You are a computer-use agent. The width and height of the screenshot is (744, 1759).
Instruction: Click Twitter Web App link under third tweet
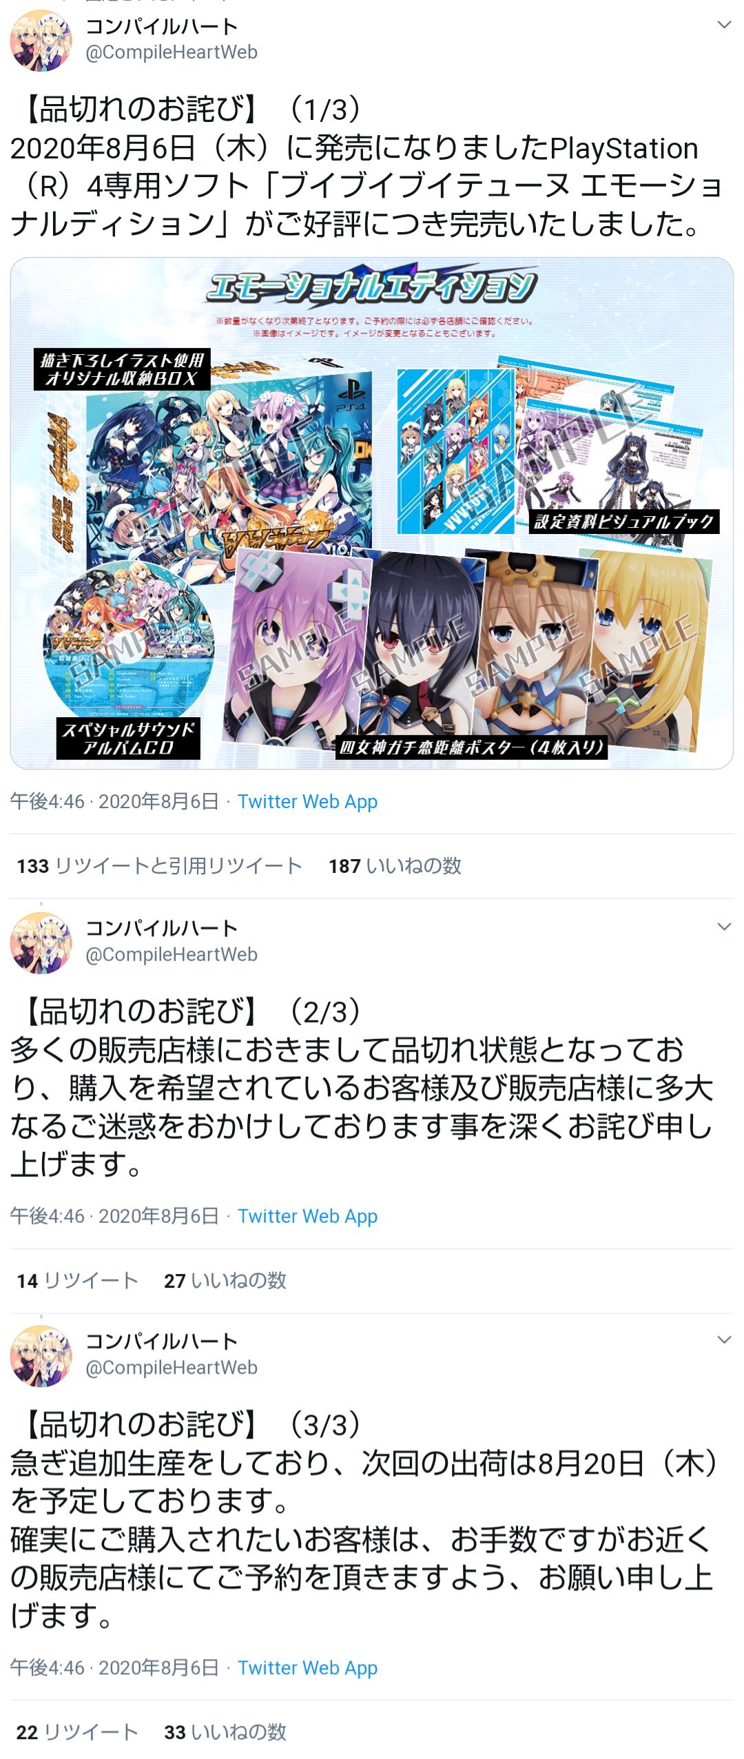pyautogui.click(x=307, y=1667)
